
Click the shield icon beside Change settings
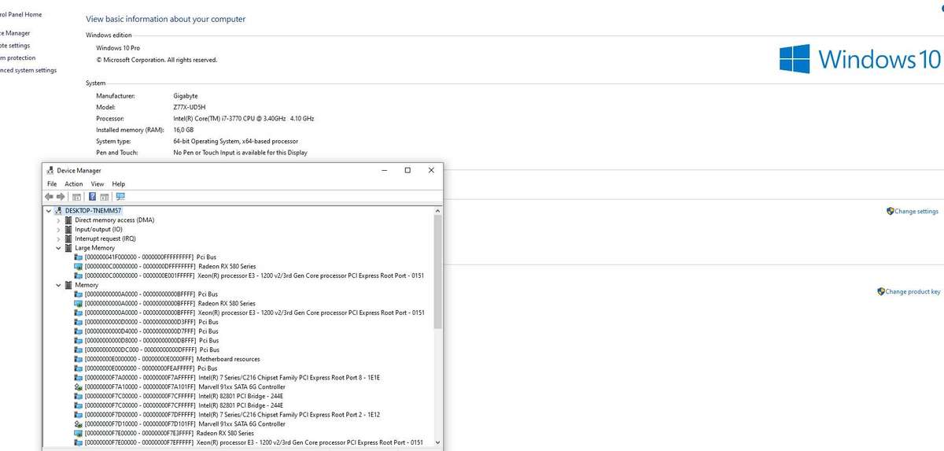tap(890, 212)
